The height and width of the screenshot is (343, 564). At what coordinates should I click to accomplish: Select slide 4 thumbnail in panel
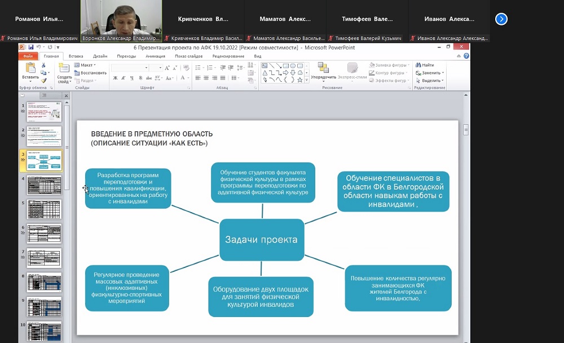pyautogui.click(x=44, y=185)
